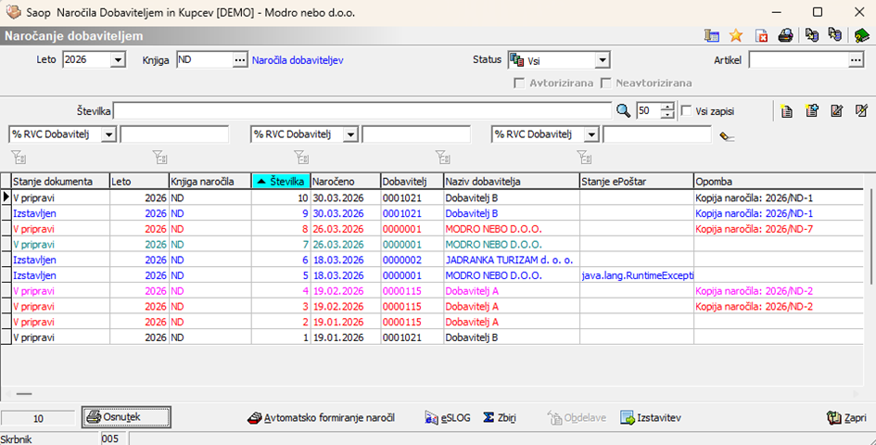Click the horizontal scrollbar thumb below the table
The width and height of the screenshot is (876, 445).
coord(24,394)
